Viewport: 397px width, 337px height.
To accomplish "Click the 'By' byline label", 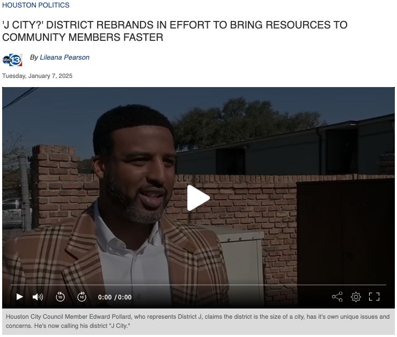I will 34,58.
